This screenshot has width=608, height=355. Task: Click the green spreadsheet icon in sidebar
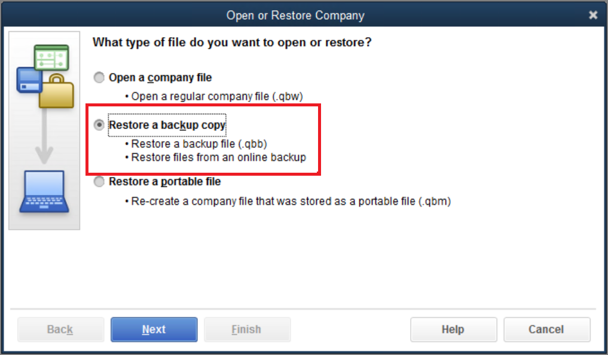coord(51,58)
